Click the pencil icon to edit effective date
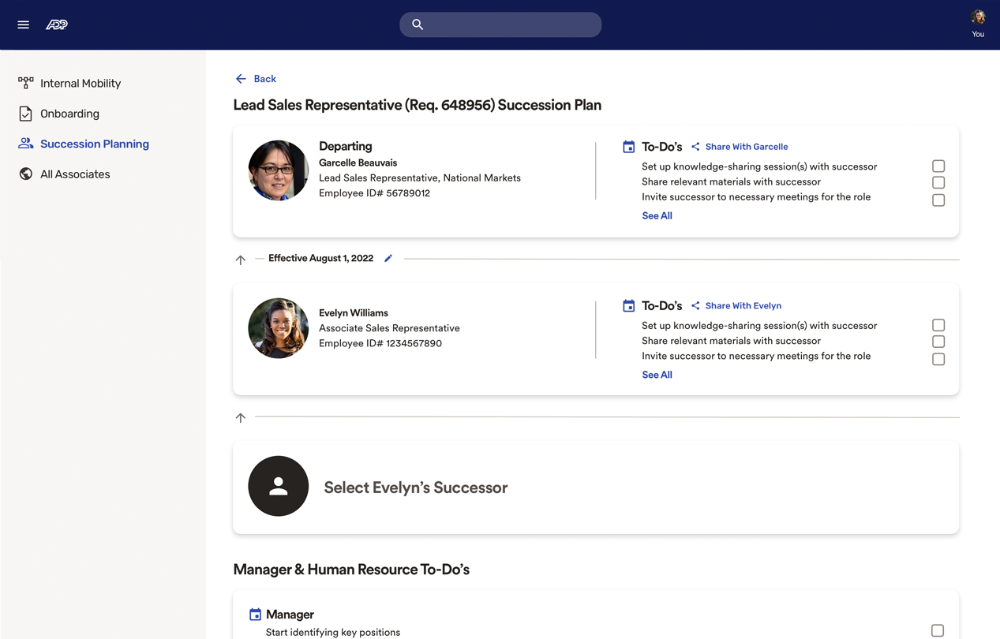1000x639 pixels. [x=388, y=258]
